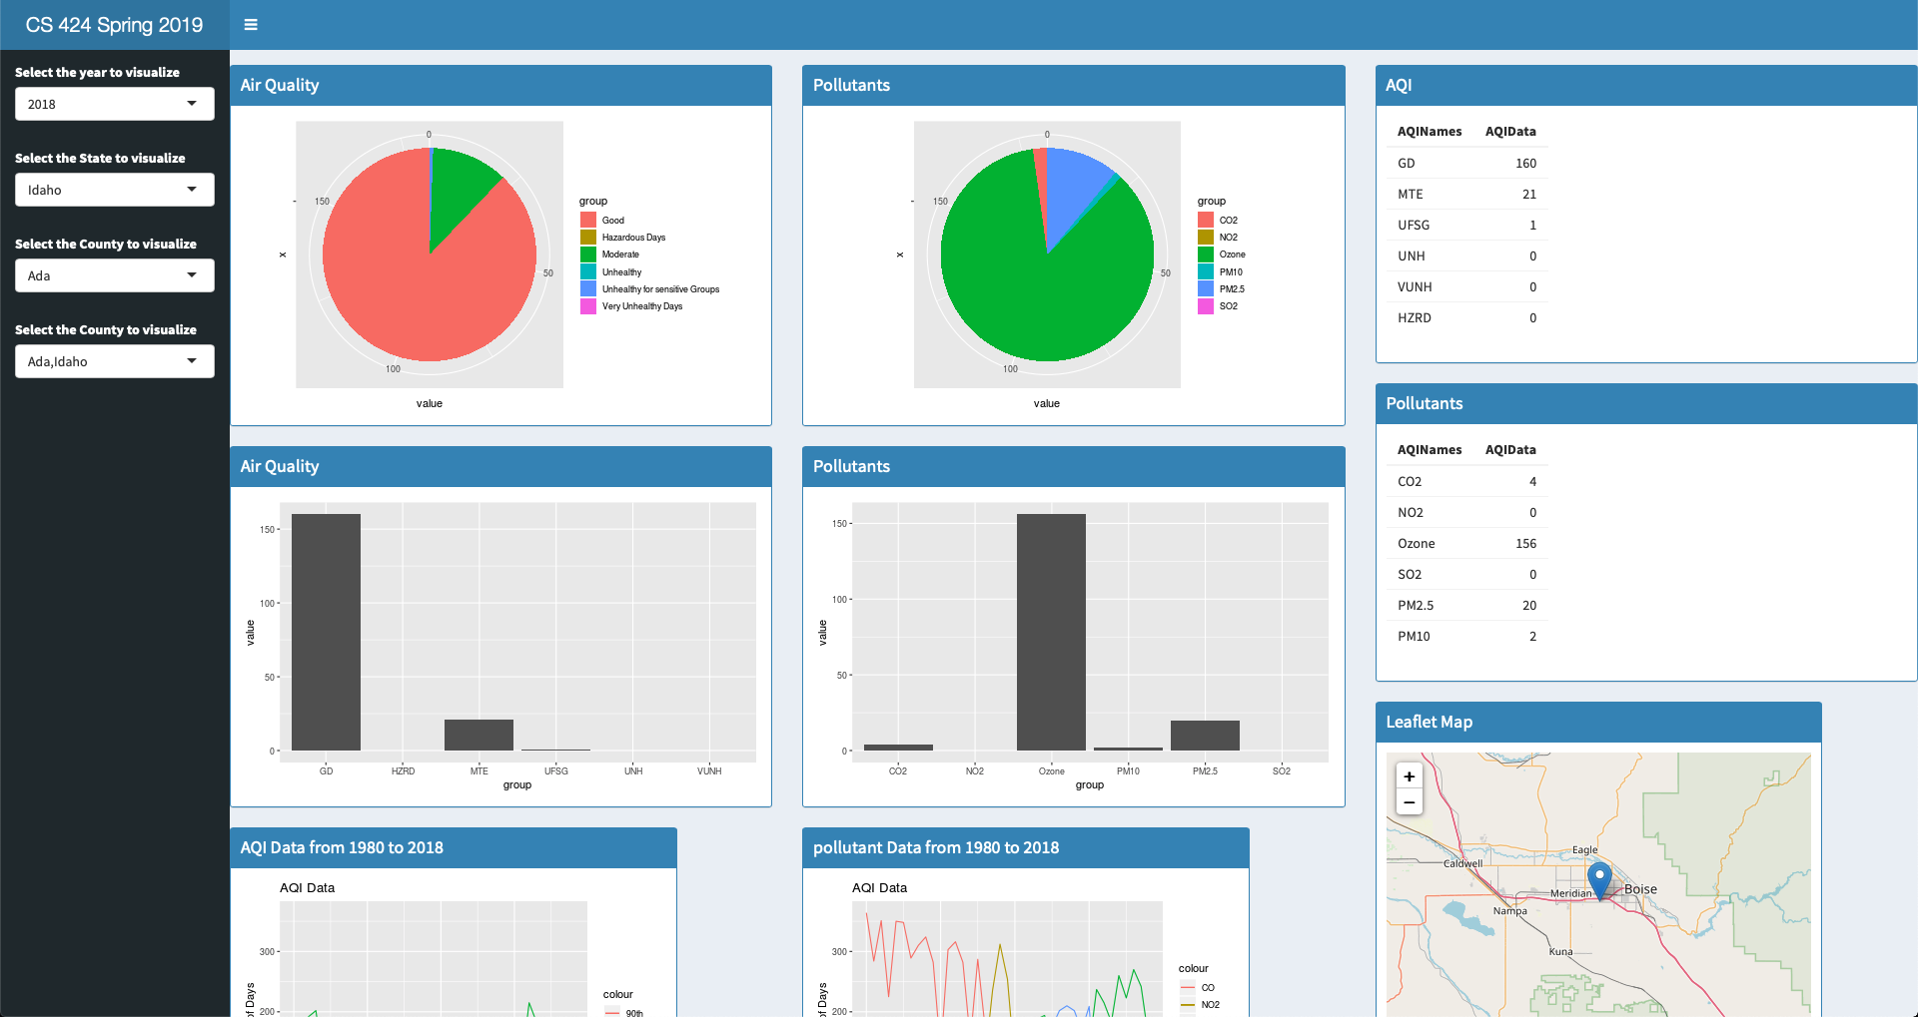Click the PM10 legend swatch in Pollutants pie
Screen dimensions: 1918x1017
pos(1206,271)
